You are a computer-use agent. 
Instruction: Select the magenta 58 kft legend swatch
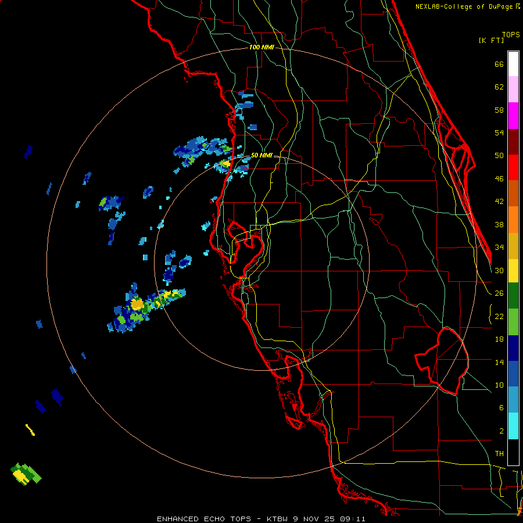pyautogui.click(x=513, y=116)
